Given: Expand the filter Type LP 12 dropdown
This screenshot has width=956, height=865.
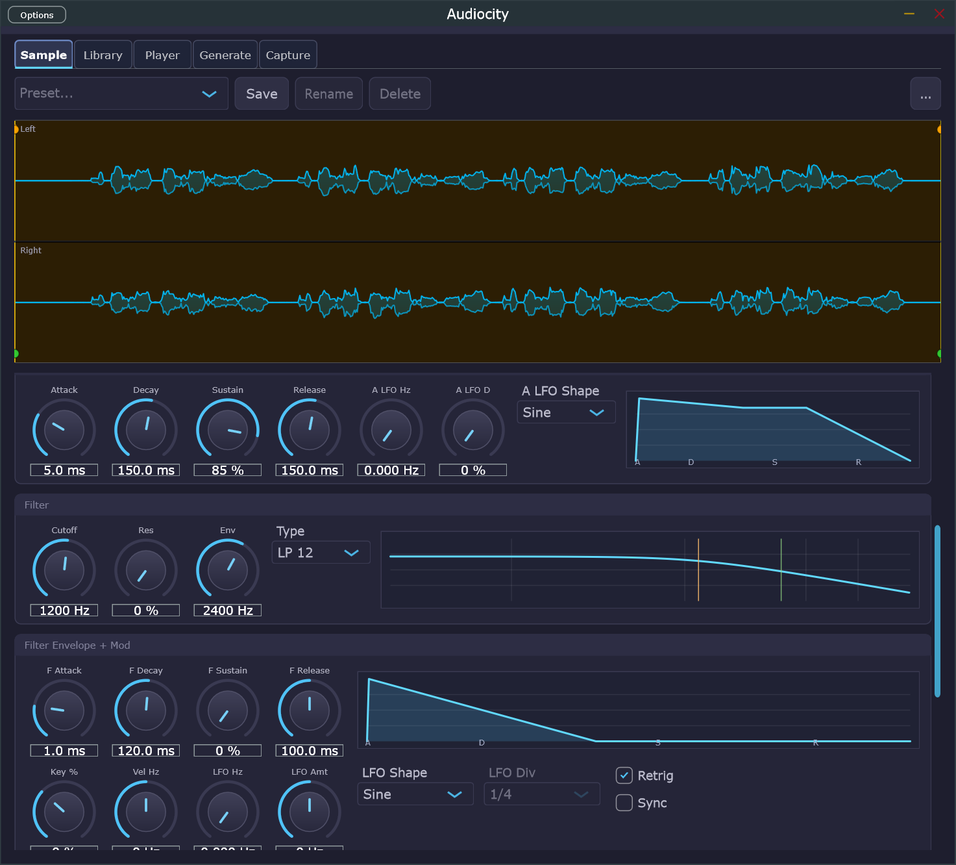Looking at the screenshot, I should (321, 553).
